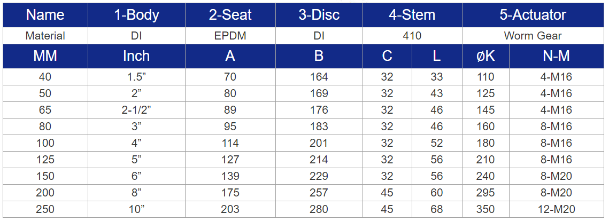Click the 203 value in column A
Image resolution: width=609 pixels, height=221 pixels.
coord(230,210)
